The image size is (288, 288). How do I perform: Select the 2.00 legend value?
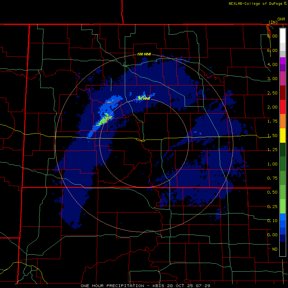(272, 107)
